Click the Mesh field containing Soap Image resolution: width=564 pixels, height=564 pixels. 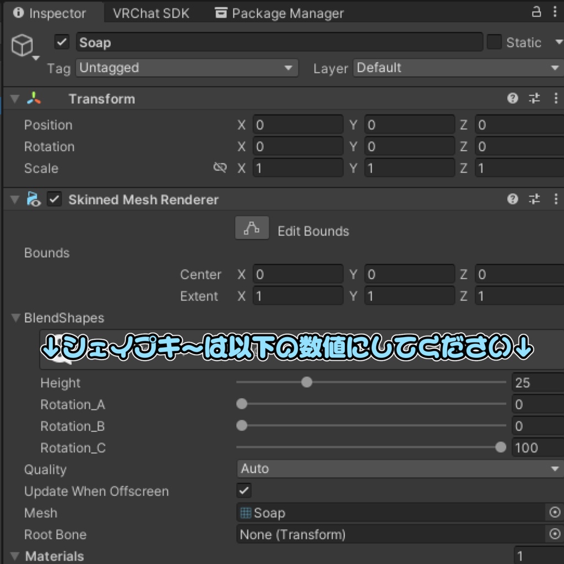[391, 512]
